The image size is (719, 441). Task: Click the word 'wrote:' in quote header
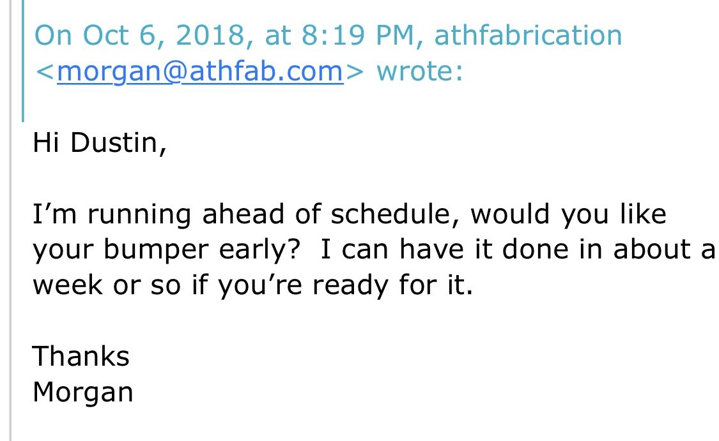[420, 71]
